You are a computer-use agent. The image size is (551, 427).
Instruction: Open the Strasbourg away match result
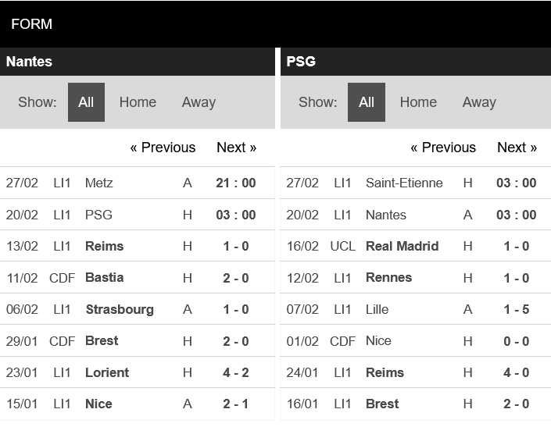pyautogui.click(x=138, y=309)
